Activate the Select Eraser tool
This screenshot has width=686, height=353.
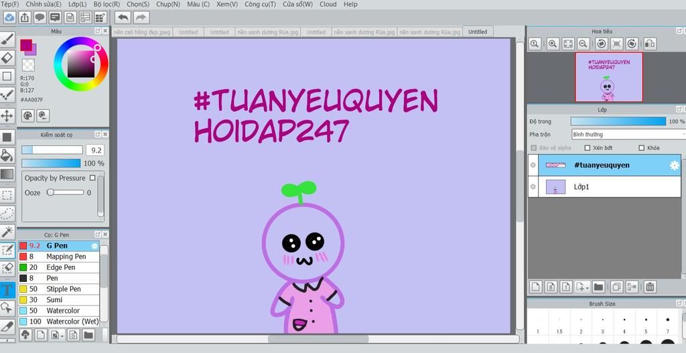click(7, 269)
